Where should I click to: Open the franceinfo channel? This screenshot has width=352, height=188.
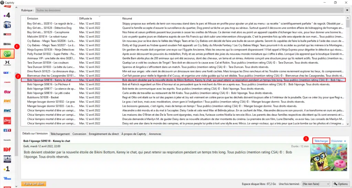point(7,140)
